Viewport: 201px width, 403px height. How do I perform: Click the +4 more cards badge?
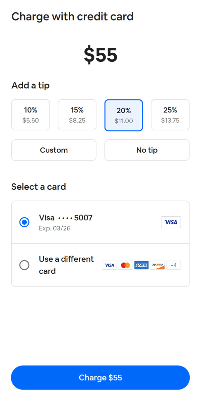pos(174,265)
